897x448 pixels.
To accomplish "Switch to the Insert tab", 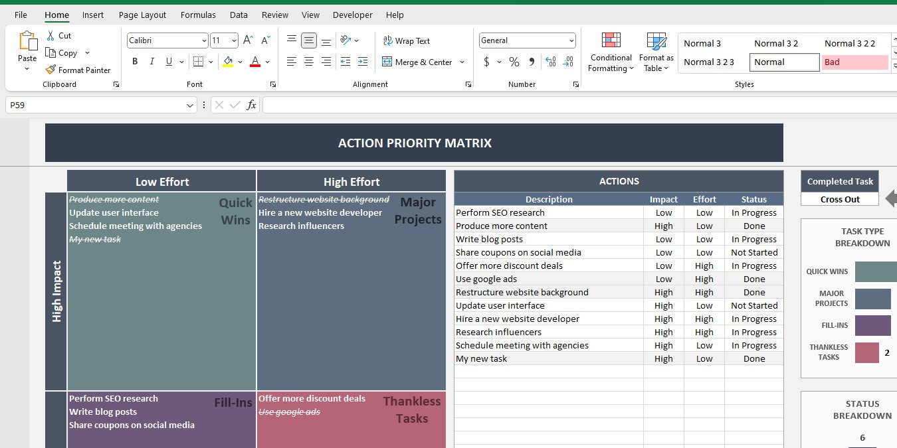I will point(93,15).
